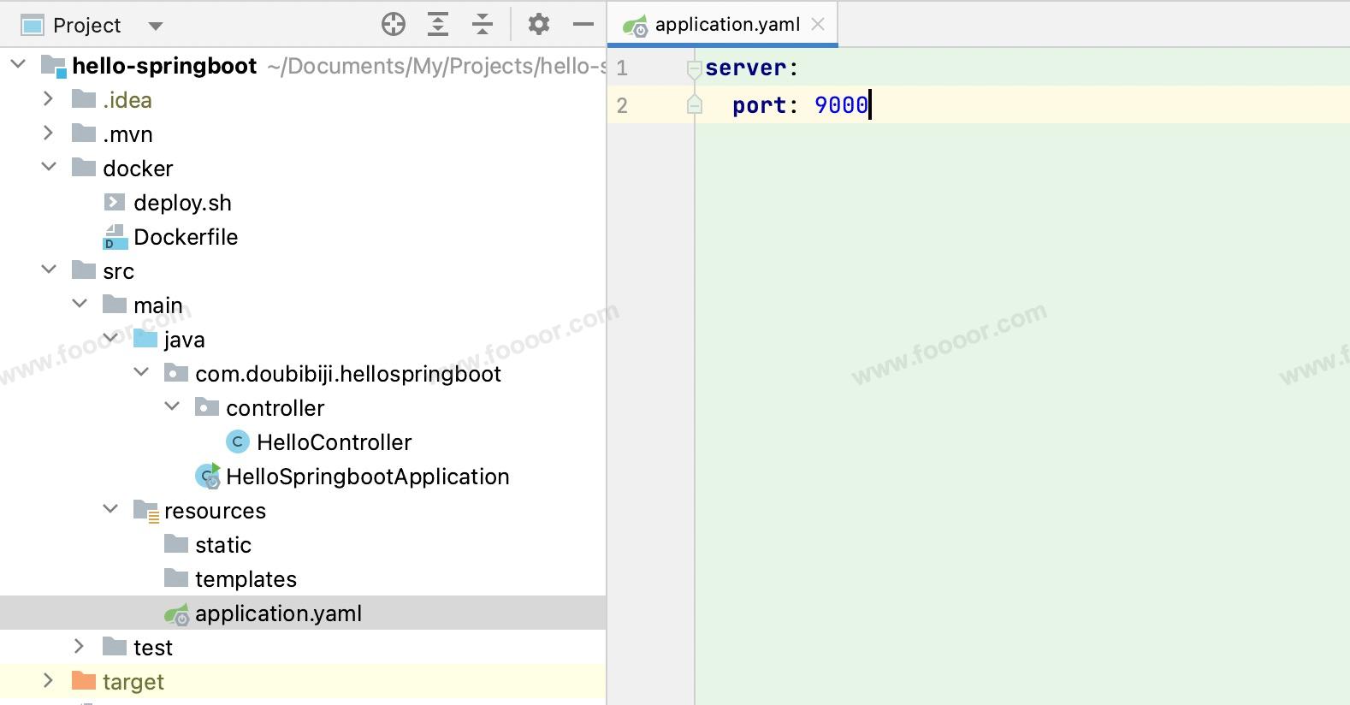The image size is (1350, 705).
Task: Click the port value 9000 in editor
Action: coord(840,105)
